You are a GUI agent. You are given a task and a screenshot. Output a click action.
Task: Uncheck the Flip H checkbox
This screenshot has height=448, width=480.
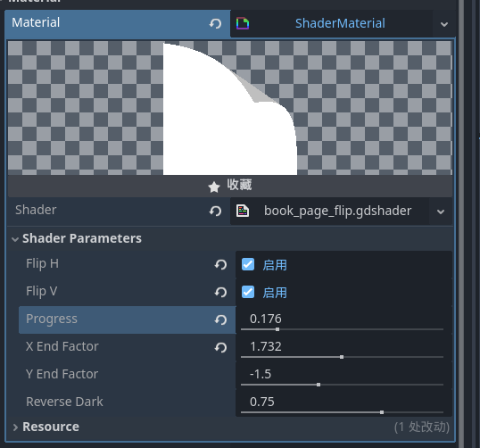tap(248, 264)
